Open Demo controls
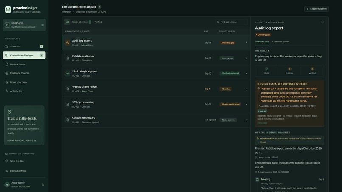 15,171
